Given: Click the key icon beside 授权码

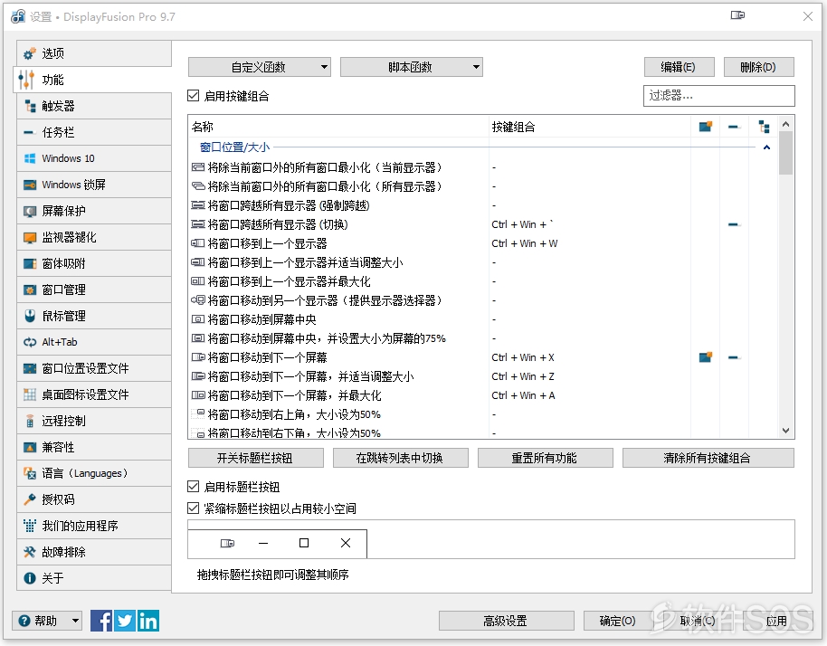Looking at the screenshot, I should click(30, 499).
